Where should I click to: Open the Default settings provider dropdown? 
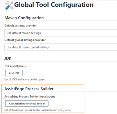point(60,33)
